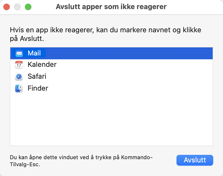This screenshot has width=223, height=176.
Task: Click blank space right of Finder row
Action: click(x=129, y=88)
